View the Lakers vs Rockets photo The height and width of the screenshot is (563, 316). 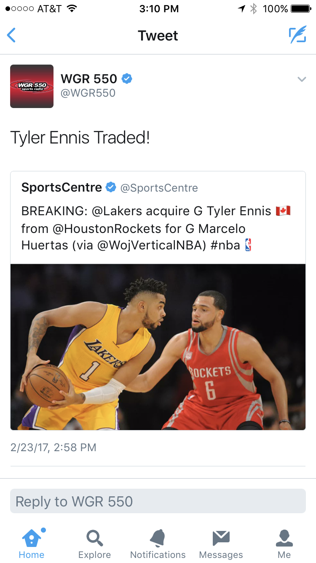click(158, 347)
